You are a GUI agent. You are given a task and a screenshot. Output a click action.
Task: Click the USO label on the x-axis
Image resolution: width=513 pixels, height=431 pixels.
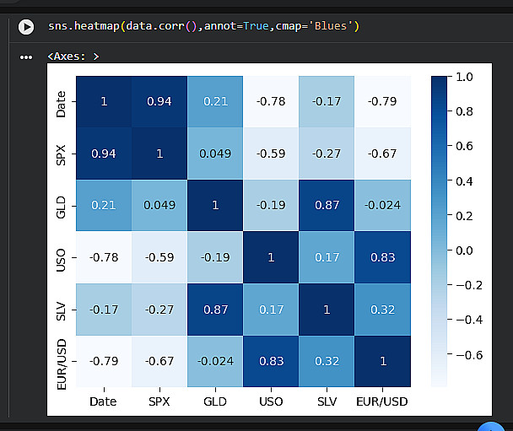pyautogui.click(x=271, y=401)
